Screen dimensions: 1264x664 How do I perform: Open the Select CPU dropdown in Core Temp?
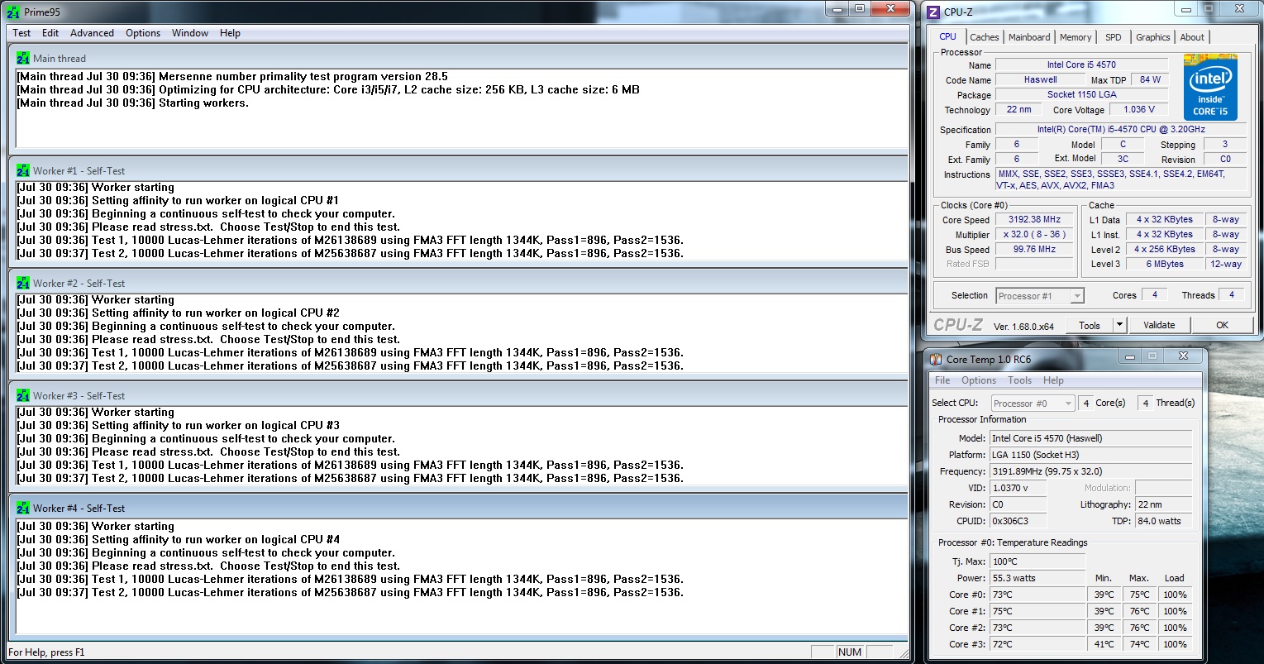click(1033, 403)
